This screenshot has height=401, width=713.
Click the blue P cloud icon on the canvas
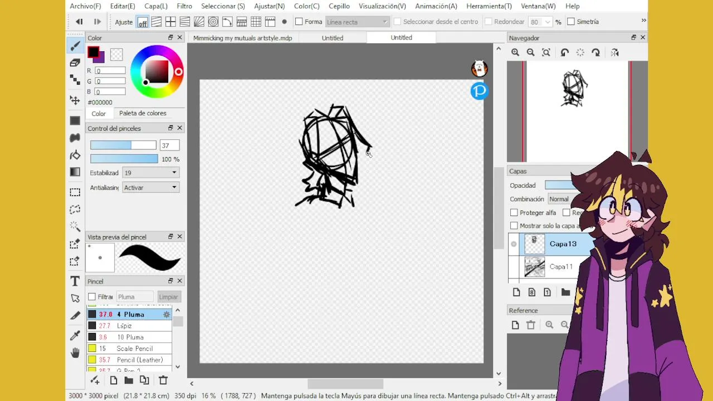point(479,91)
